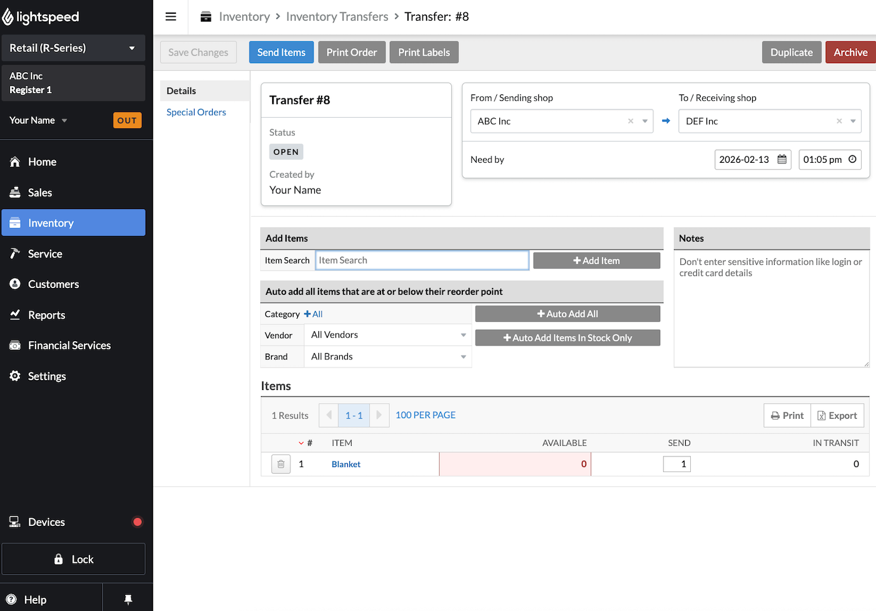
Task: Go to Customers via the sidebar icon
Action: [14, 284]
